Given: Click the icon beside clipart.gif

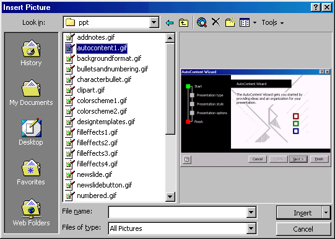Looking at the screenshot, I should click(x=70, y=90).
